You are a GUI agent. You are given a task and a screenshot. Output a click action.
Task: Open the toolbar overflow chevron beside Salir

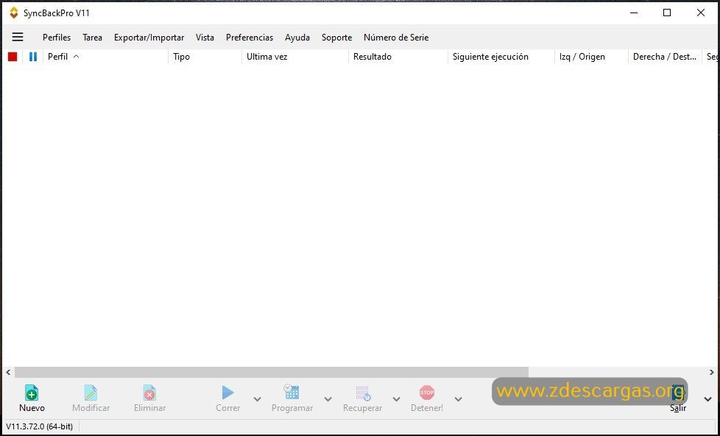pyautogui.click(x=708, y=399)
